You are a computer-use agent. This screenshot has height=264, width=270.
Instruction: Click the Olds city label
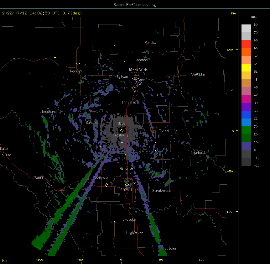point(122,124)
